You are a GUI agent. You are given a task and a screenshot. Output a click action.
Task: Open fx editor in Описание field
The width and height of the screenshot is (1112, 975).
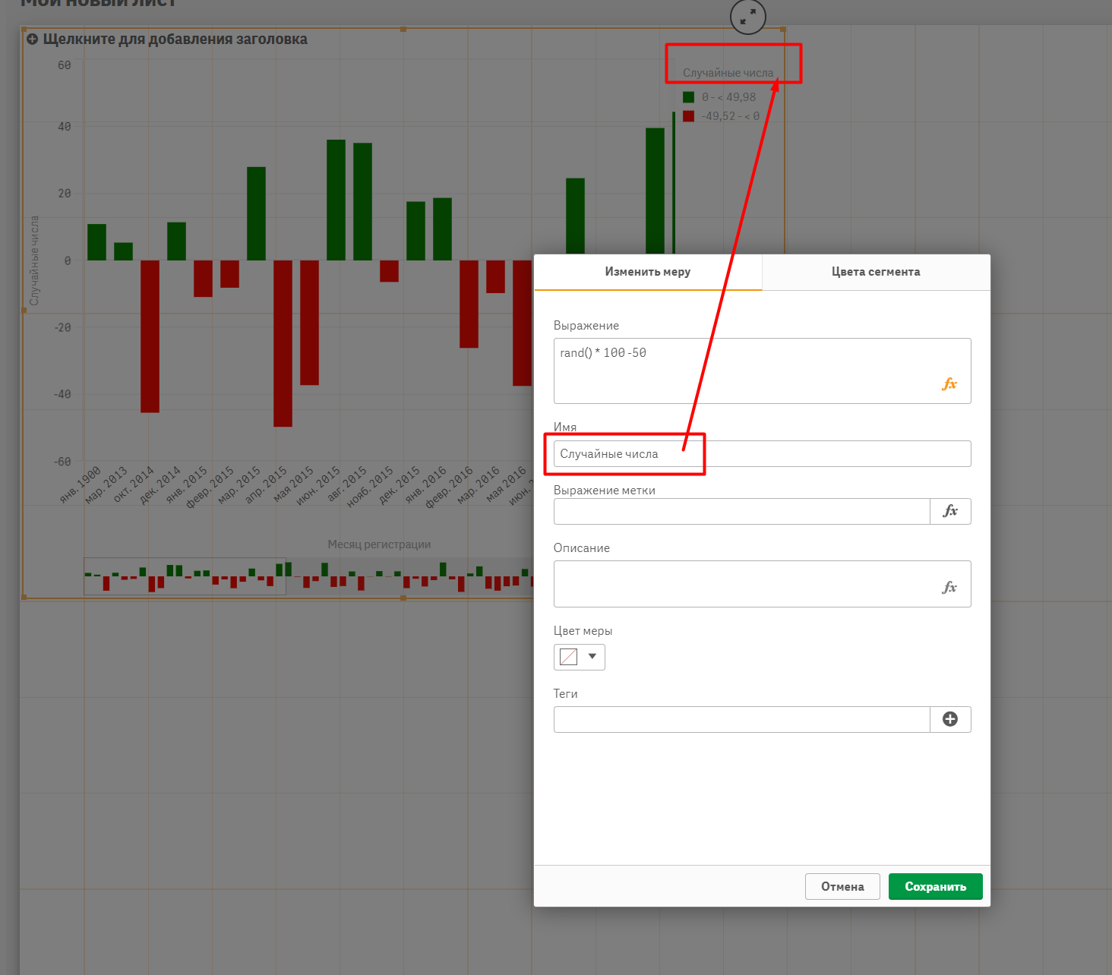(949, 587)
